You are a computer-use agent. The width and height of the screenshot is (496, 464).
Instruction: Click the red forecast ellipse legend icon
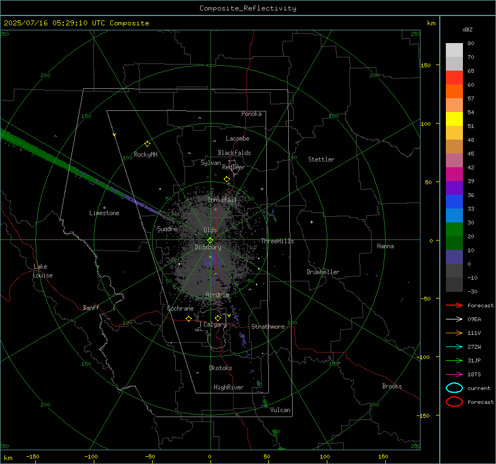pos(454,402)
